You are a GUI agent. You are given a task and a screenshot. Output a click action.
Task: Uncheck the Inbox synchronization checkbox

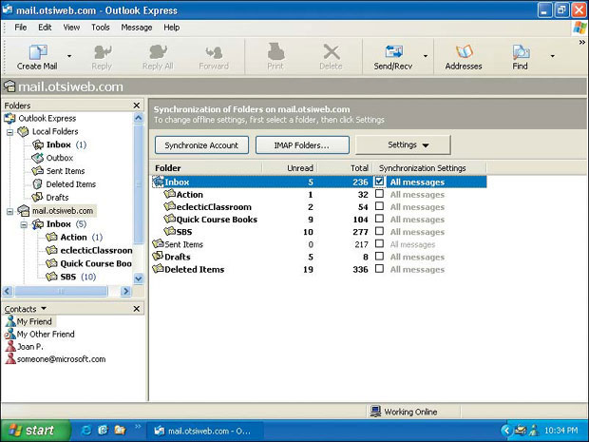point(379,182)
